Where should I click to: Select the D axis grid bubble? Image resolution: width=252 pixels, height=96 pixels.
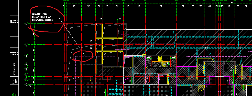point(26,79)
